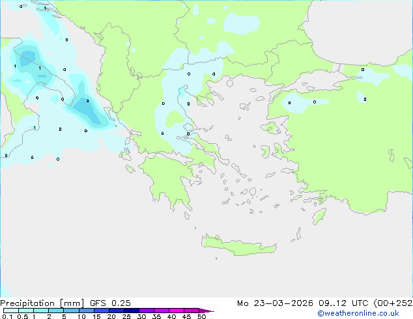This screenshot has width=413, height=319.
Task: Click the 'Mo 23-03-2026' date text
Action: tap(275, 303)
